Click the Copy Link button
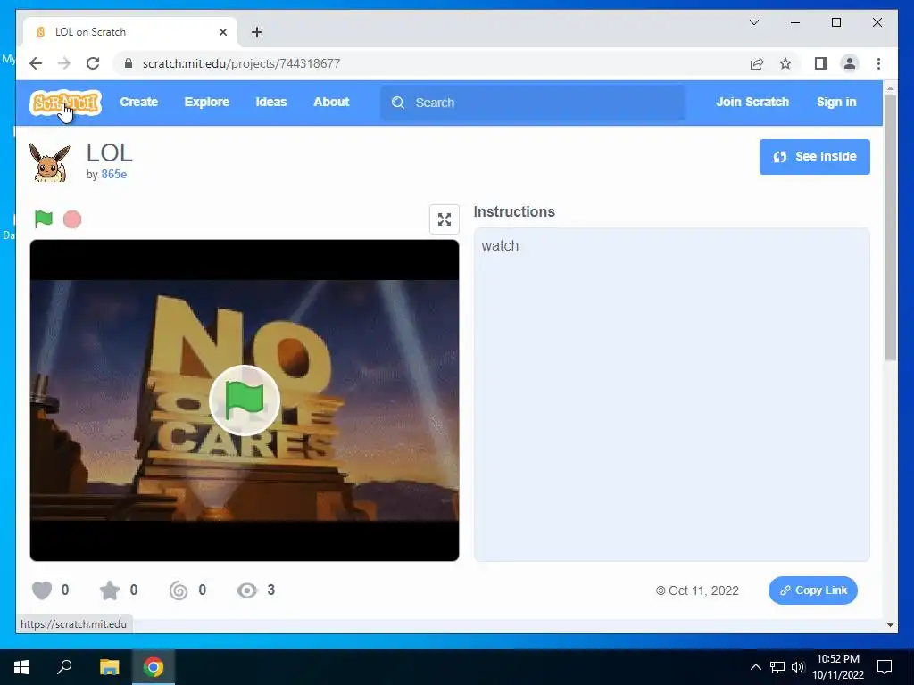 point(812,590)
